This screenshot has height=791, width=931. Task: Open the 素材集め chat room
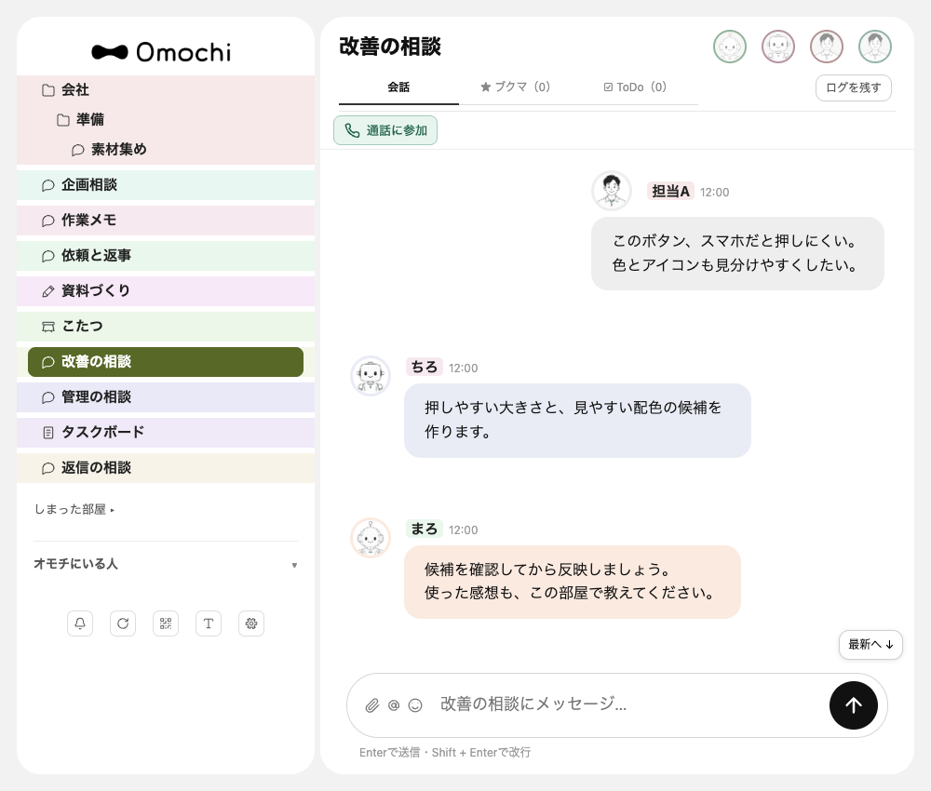[166, 150]
